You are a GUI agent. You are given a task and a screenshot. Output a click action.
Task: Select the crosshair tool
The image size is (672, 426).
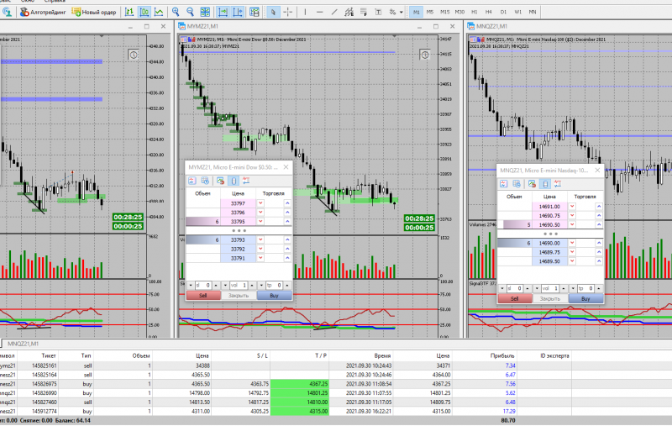287,12
